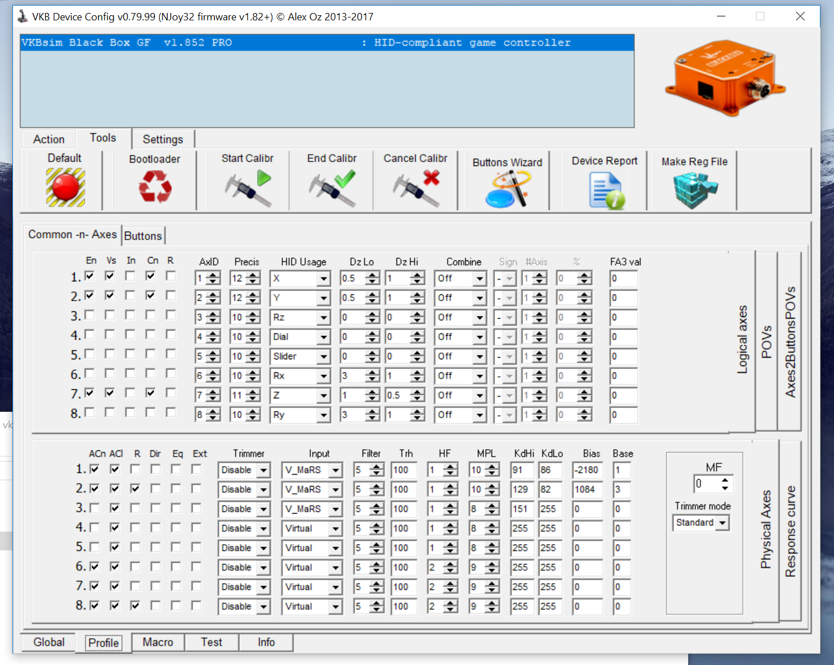Adjust Dz Hi stepper for logical axis 7
The height and width of the screenshot is (665, 834).
coord(418,395)
